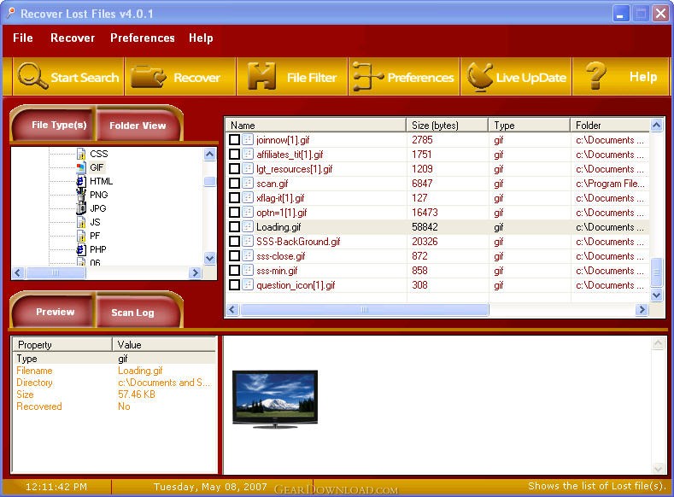This screenshot has width=674, height=497.
Task: Tick the scan.gif checkbox
Action: click(234, 184)
